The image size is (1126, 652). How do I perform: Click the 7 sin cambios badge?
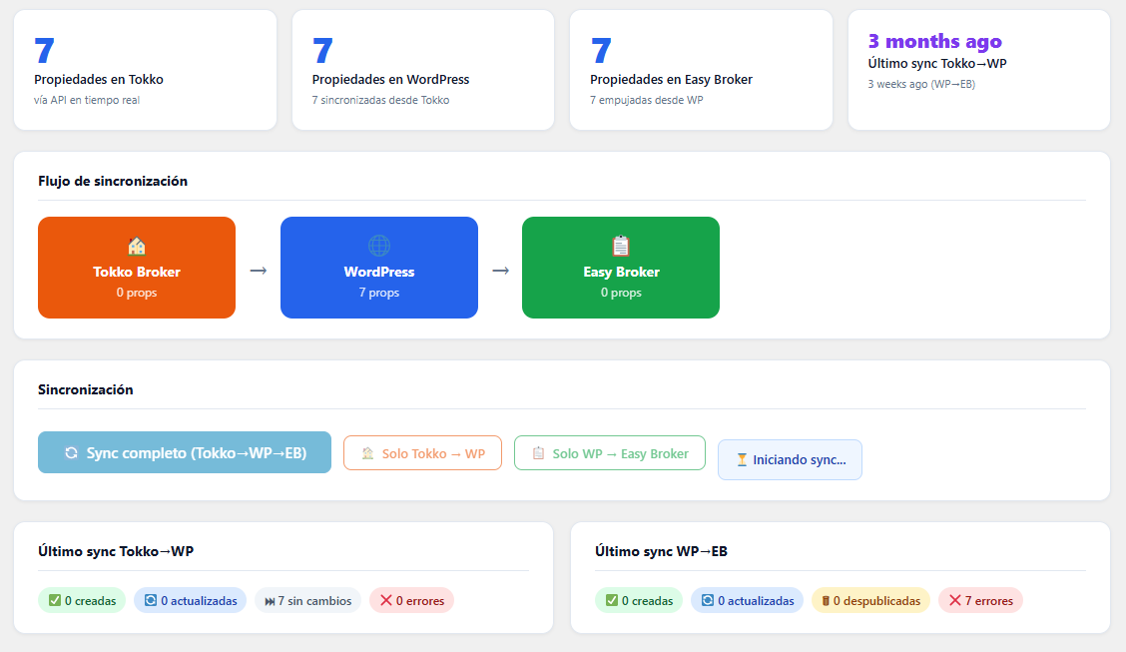(x=308, y=600)
